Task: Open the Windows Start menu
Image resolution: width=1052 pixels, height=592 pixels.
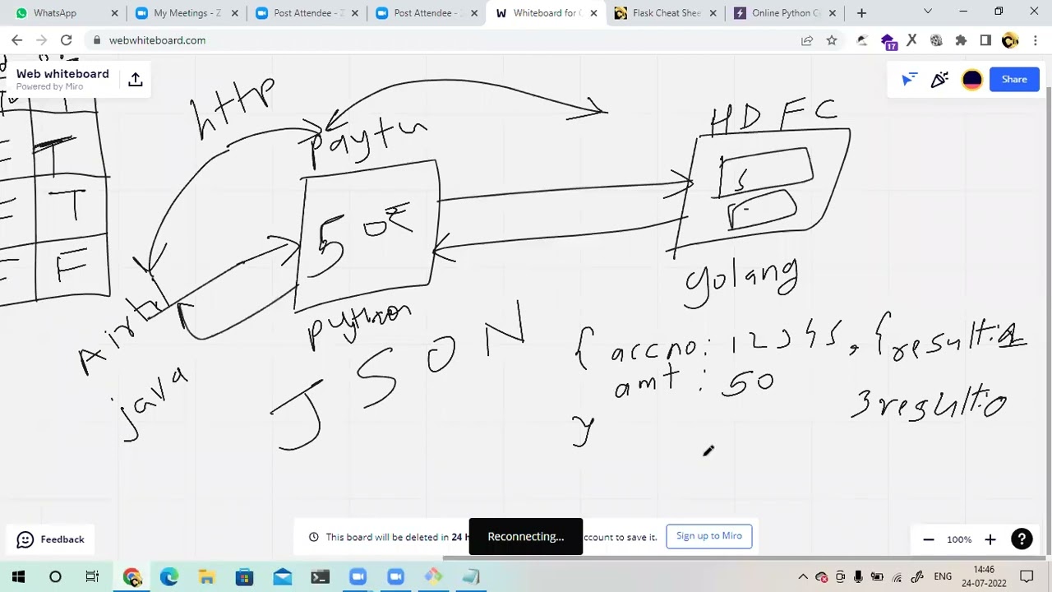Action: point(18,577)
